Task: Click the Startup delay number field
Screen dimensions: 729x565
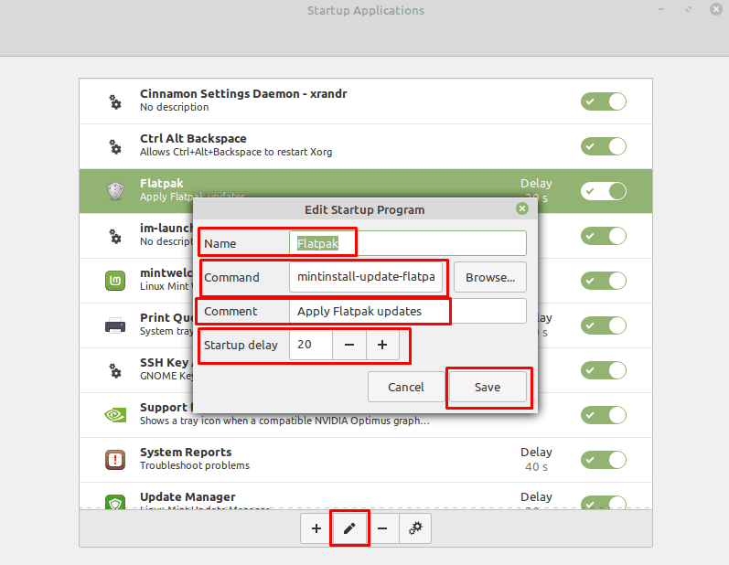Action: click(311, 345)
